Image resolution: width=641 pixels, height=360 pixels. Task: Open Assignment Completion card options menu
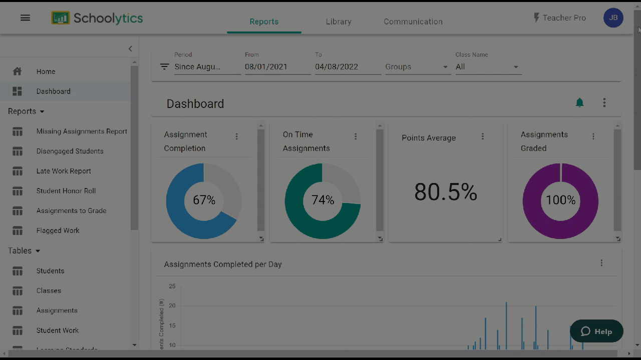pos(237,136)
